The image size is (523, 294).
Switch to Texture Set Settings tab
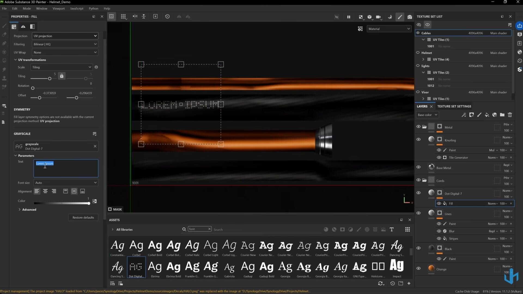click(x=454, y=106)
